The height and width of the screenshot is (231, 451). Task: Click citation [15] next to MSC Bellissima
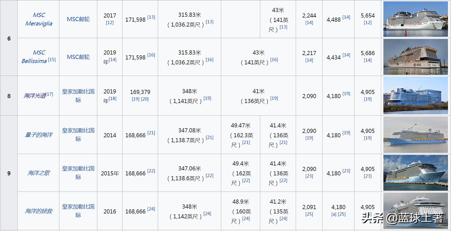point(52,59)
